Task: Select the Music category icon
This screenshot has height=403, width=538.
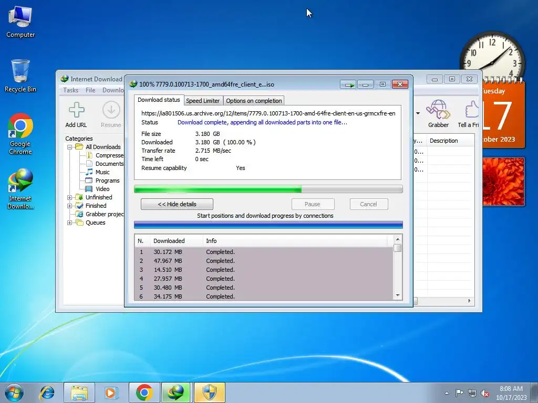Action: point(89,172)
